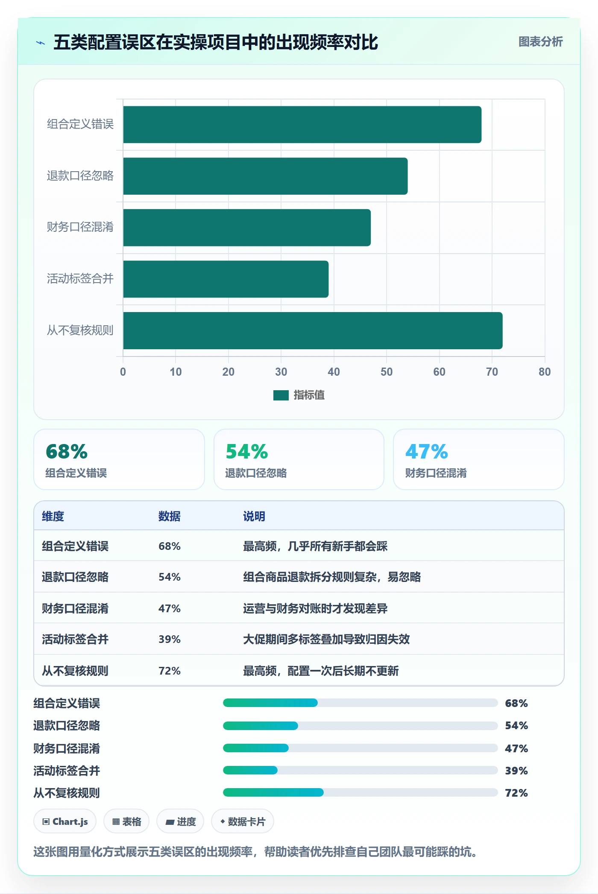Click the chart axis label 活动标签合并
Screen dimensions: 598x894
pyautogui.click(x=80, y=279)
